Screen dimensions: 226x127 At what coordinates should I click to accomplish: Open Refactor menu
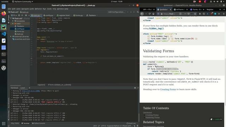[38, 9]
